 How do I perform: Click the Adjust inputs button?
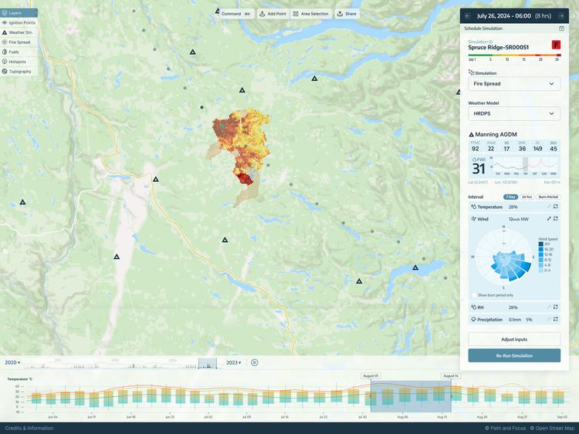click(514, 339)
